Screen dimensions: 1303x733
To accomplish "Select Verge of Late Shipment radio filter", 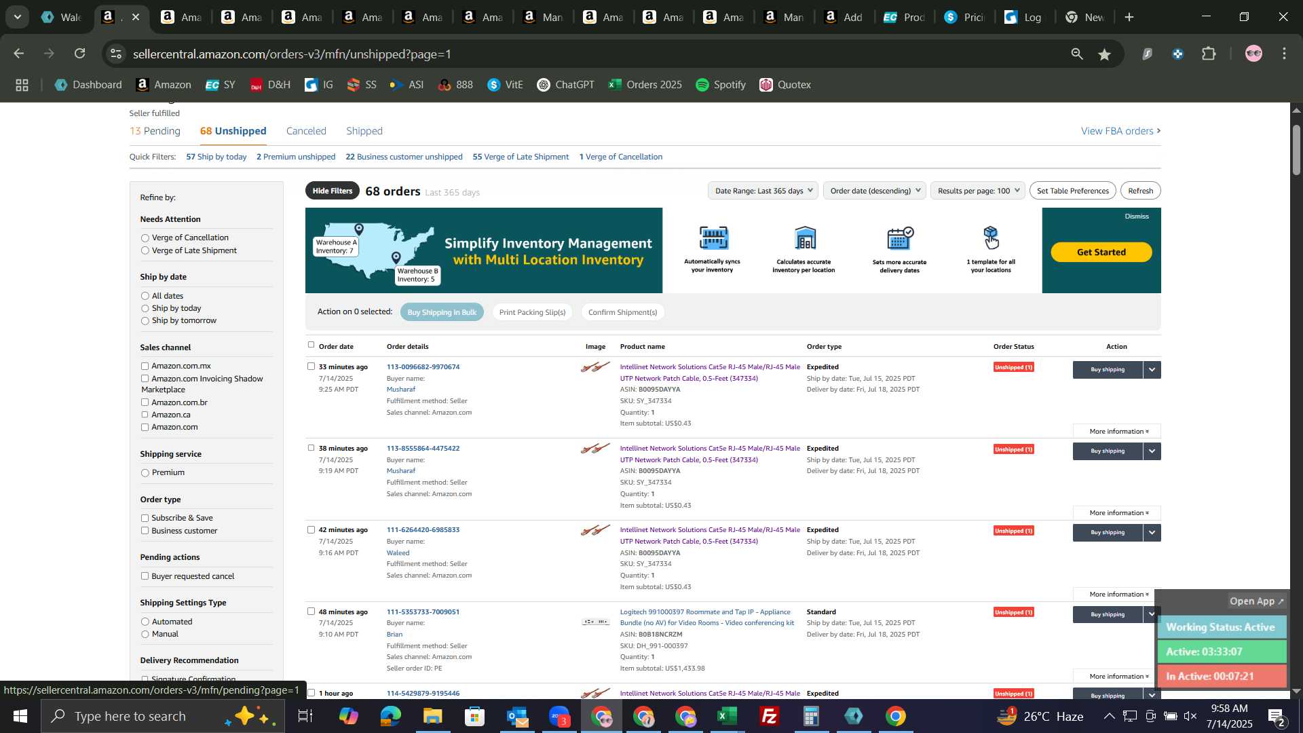I will click(145, 250).
